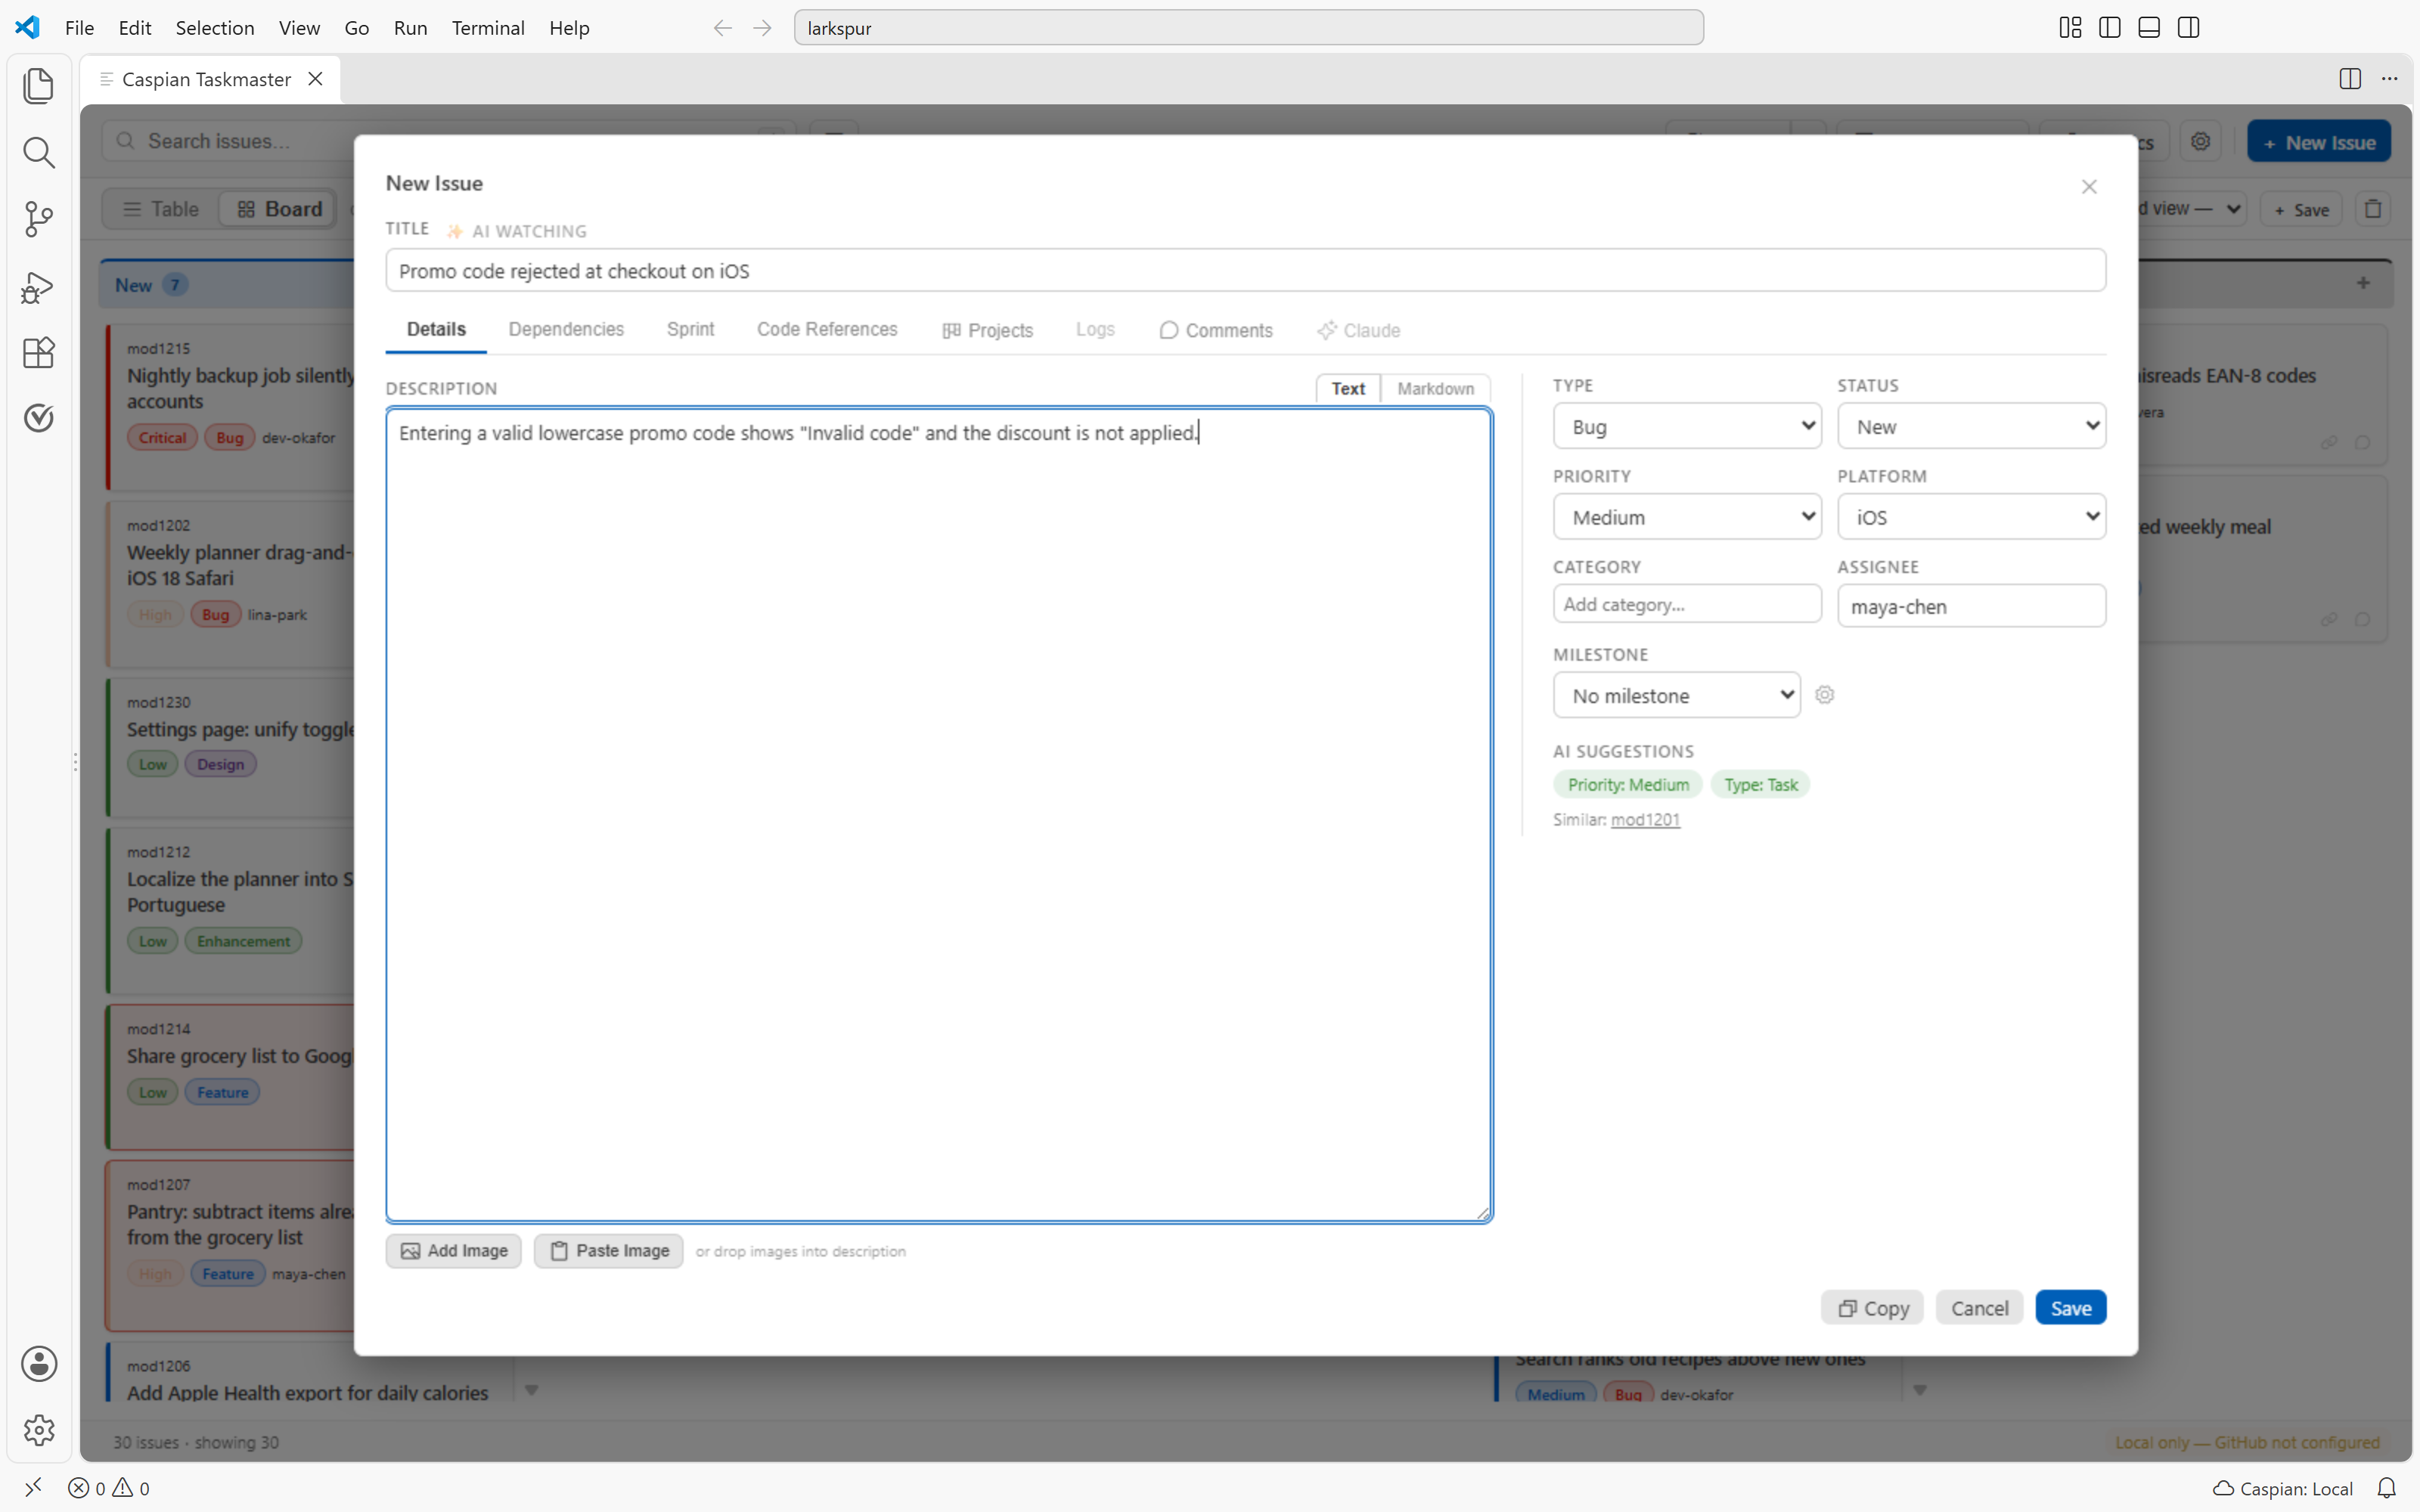This screenshot has width=2420, height=1512.
Task: Open the editor More Actions ellipsis
Action: 2389,79
